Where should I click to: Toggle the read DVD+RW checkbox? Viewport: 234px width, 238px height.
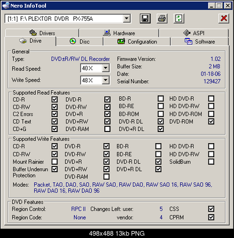point(107,122)
